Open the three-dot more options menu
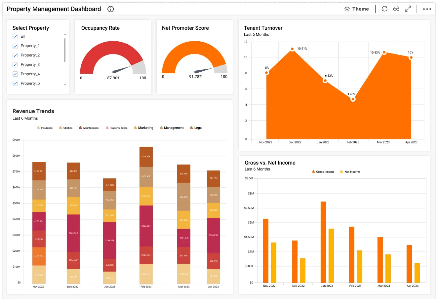437x299 pixels. tap(427, 9)
